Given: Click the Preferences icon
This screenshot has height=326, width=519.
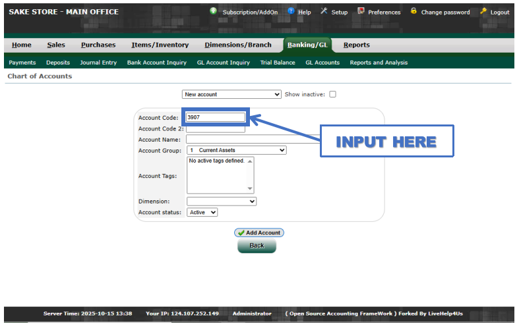Looking at the screenshot, I should [361, 11].
